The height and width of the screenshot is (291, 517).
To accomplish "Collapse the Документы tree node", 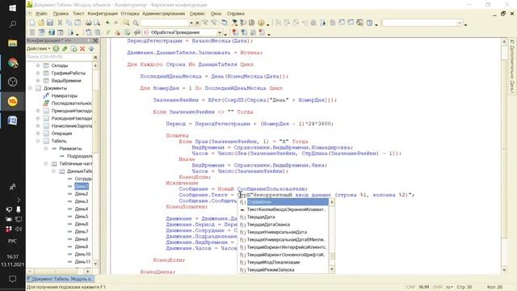I will (x=31, y=88).
